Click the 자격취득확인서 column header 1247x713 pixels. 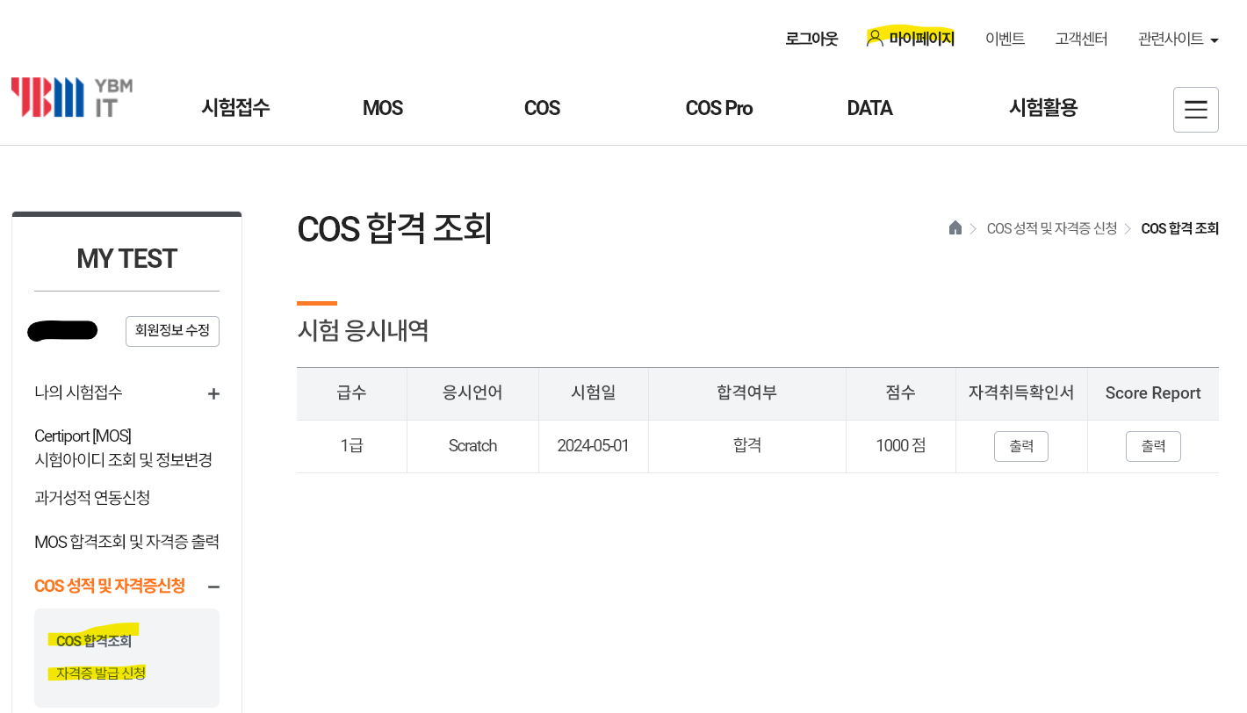[x=1021, y=393]
